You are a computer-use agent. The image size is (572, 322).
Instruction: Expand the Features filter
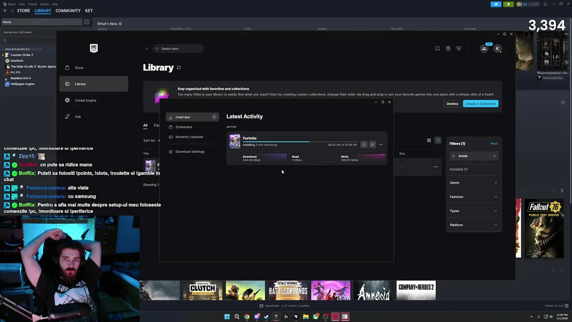[x=474, y=197]
